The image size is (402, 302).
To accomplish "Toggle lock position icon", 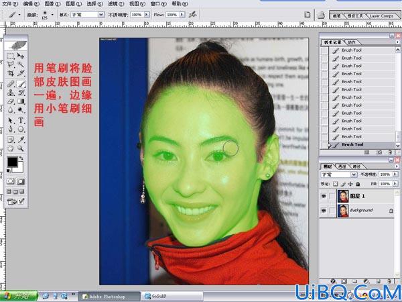I will [350, 184].
